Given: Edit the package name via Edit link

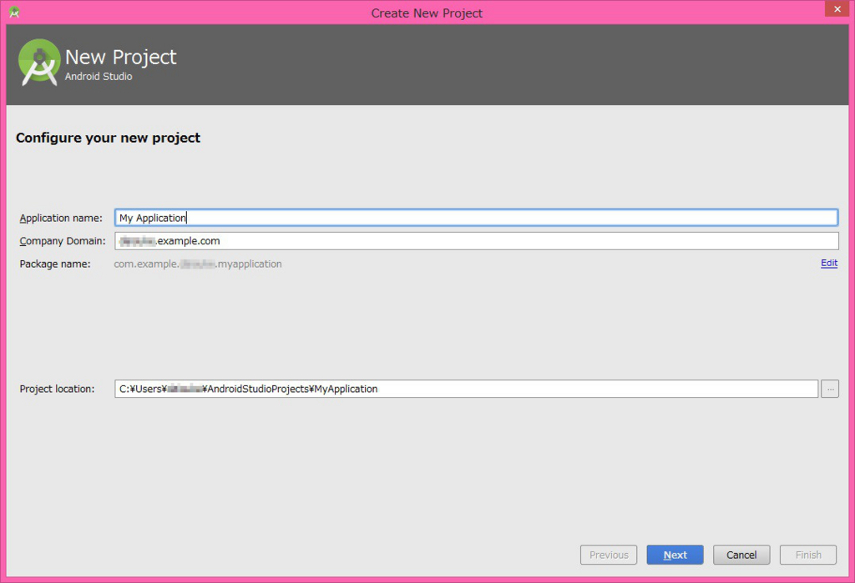Looking at the screenshot, I should coord(829,264).
